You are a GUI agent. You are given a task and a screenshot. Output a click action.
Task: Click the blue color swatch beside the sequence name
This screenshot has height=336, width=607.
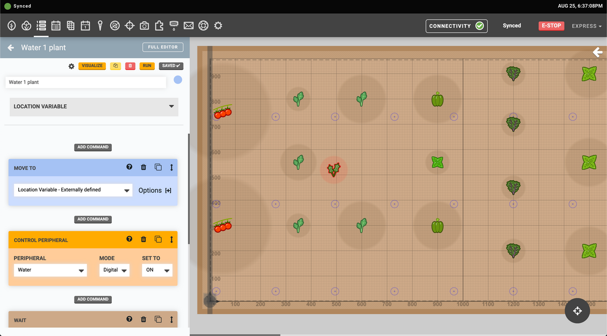click(178, 79)
